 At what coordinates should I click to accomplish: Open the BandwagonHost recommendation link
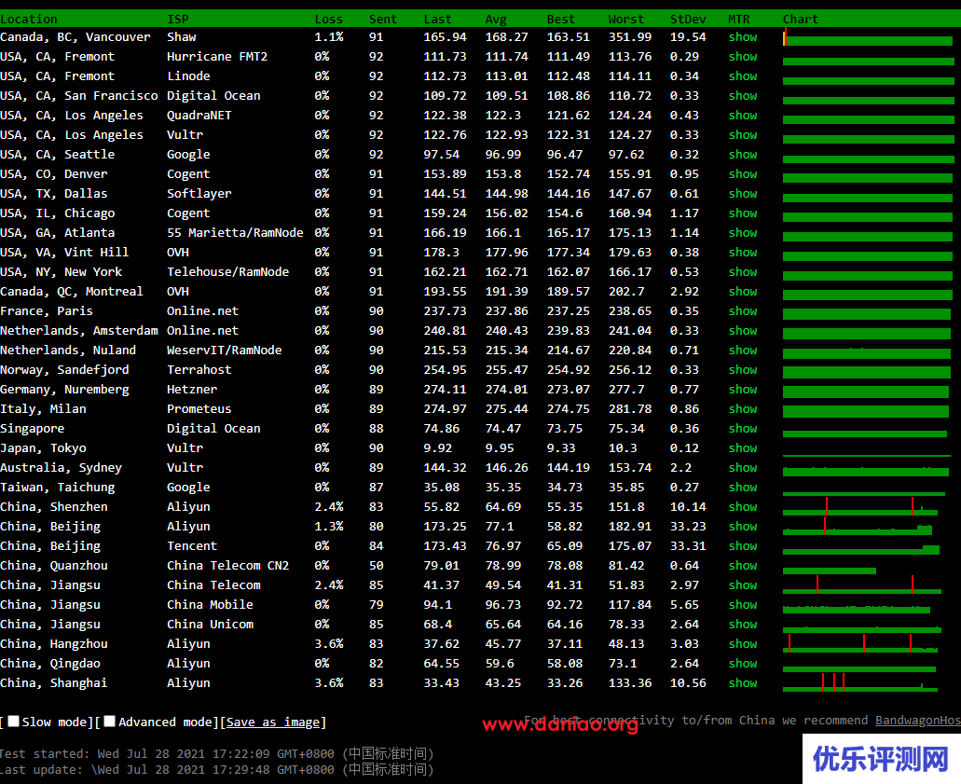pos(917,721)
